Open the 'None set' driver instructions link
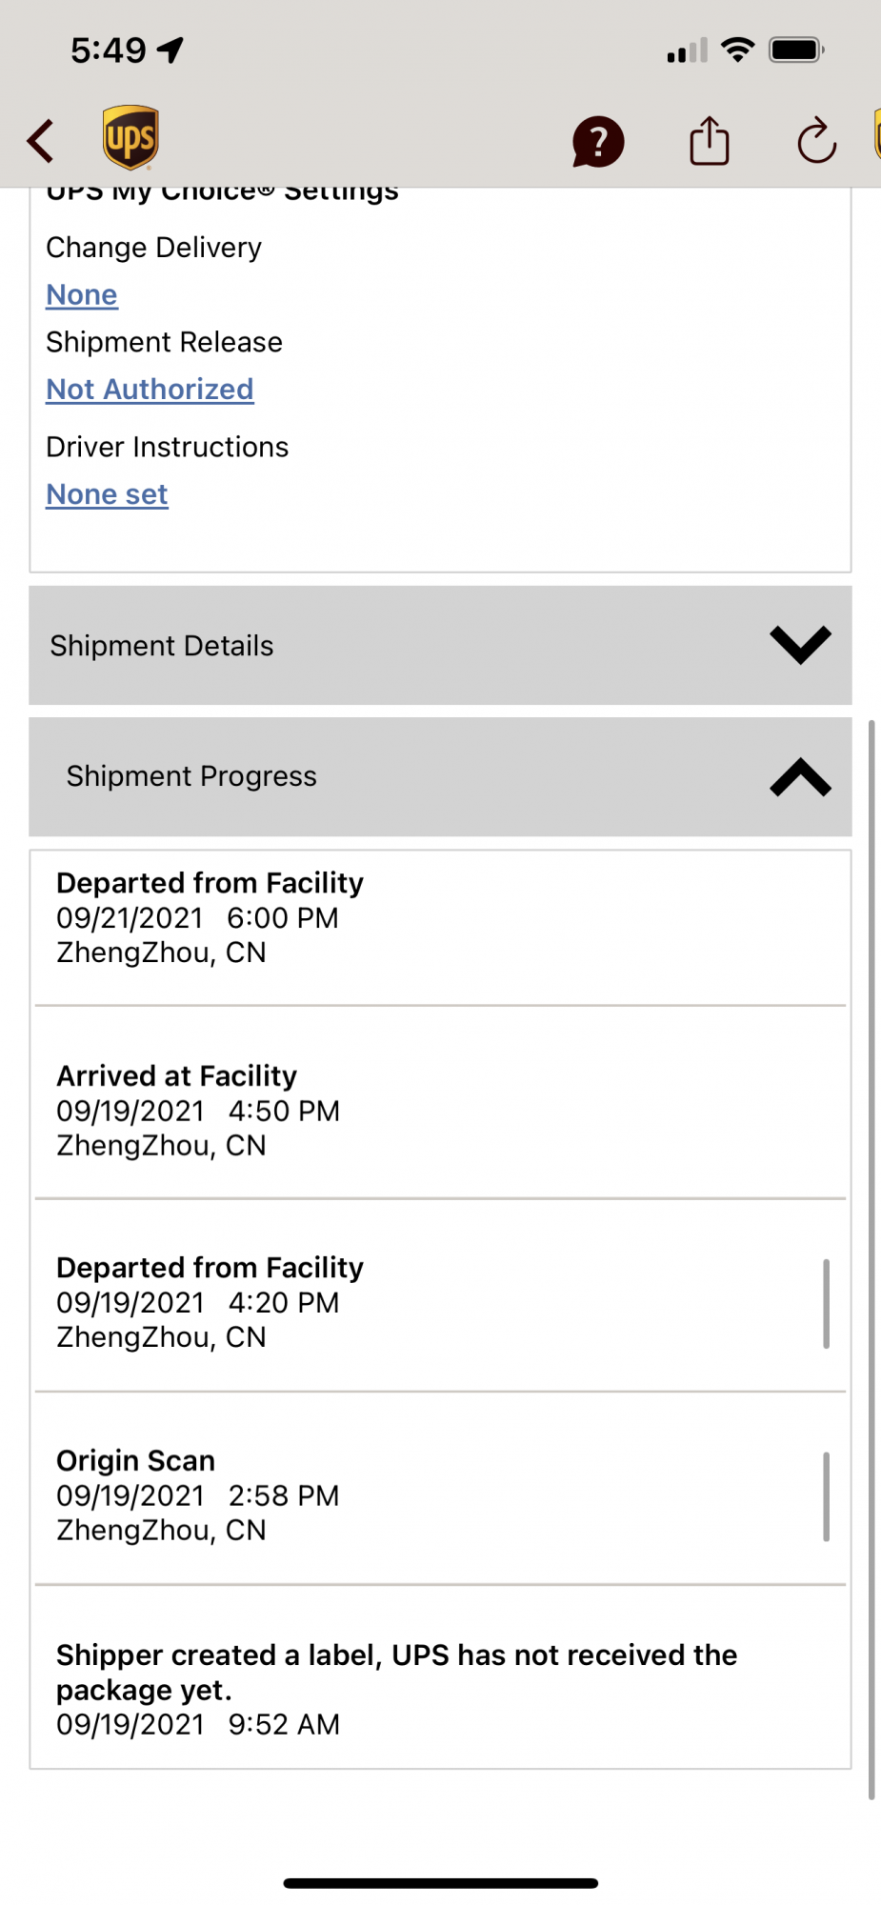This screenshot has height=1905, width=881. point(107,494)
